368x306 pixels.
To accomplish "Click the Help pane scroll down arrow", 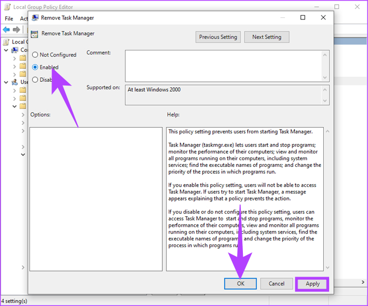I will coord(328,268).
